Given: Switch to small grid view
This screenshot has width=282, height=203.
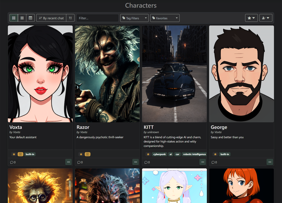Looking at the screenshot, I should pyautogui.click(x=22, y=18).
